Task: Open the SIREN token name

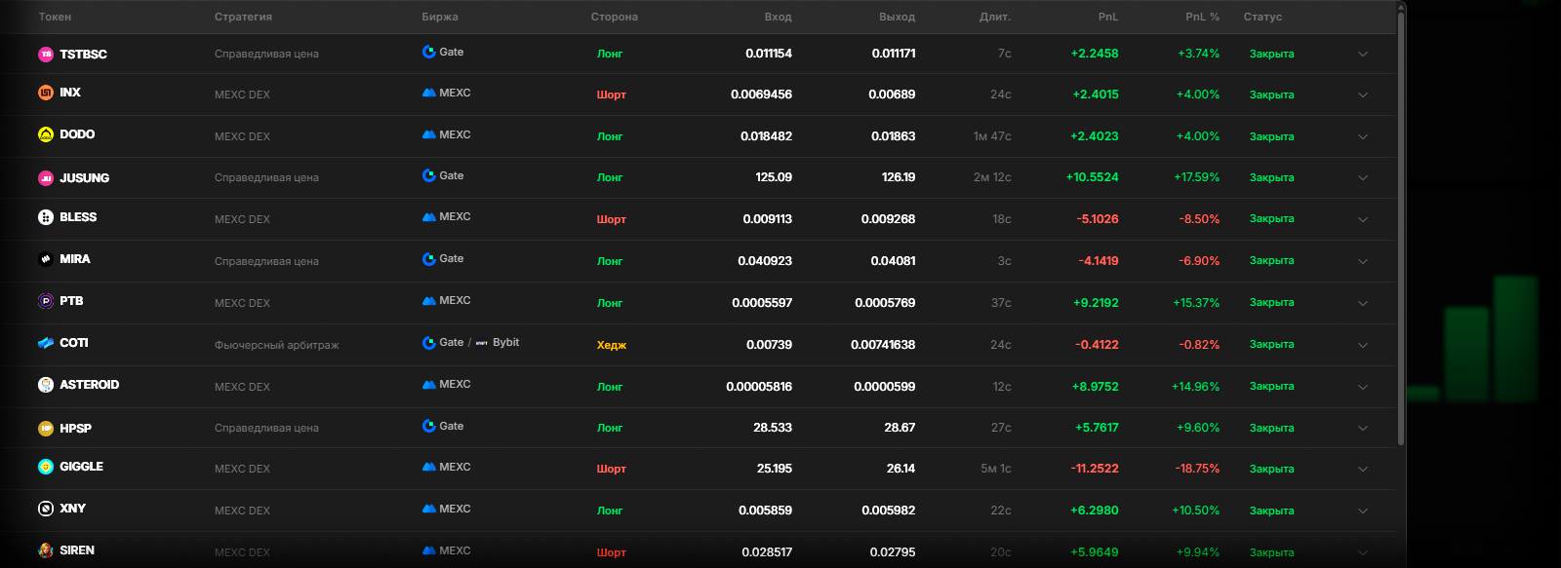Action: [77, 550]
